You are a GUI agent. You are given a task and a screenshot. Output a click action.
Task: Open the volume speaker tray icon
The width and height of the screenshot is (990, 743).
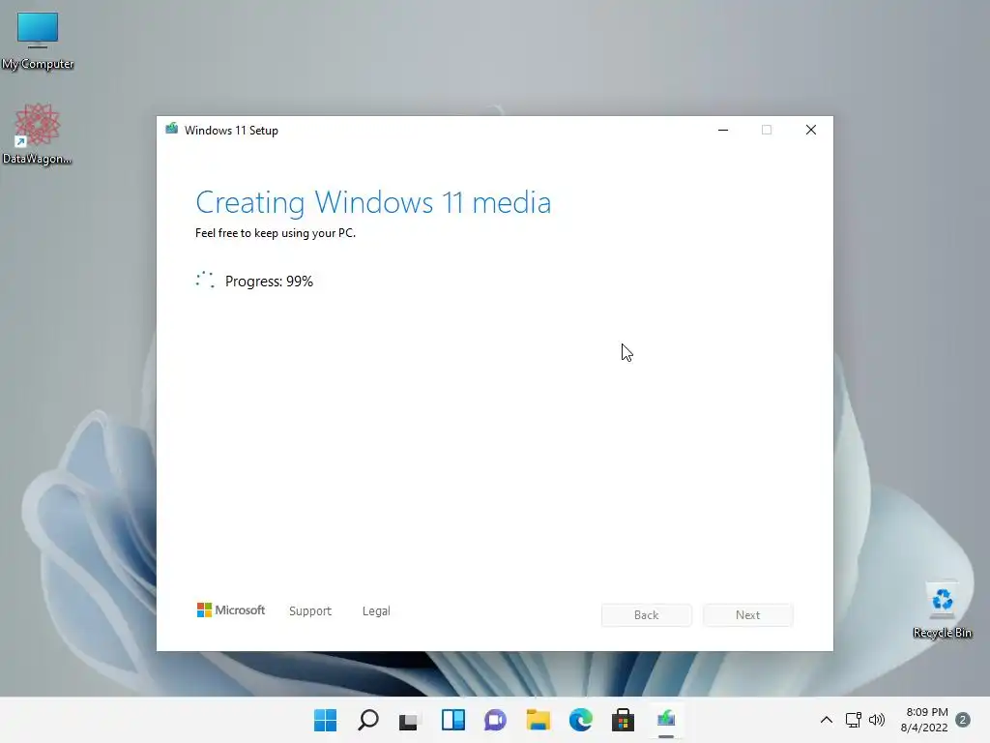(876, 720)
